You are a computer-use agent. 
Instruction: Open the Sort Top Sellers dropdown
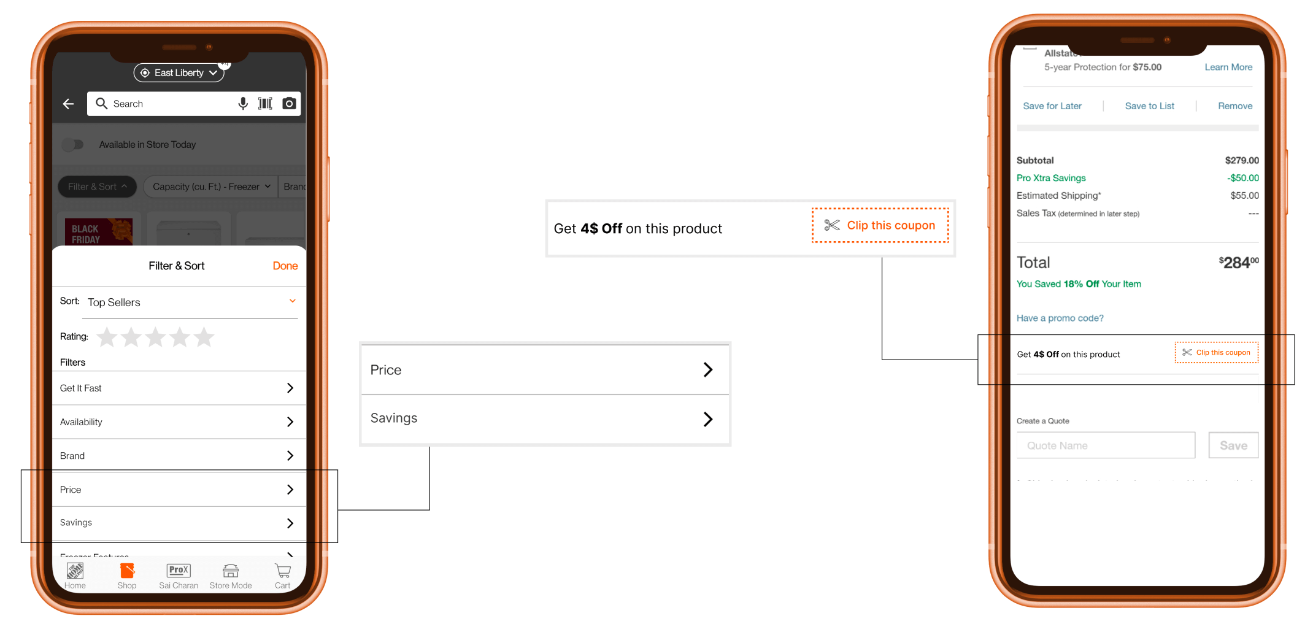[190, 303]
